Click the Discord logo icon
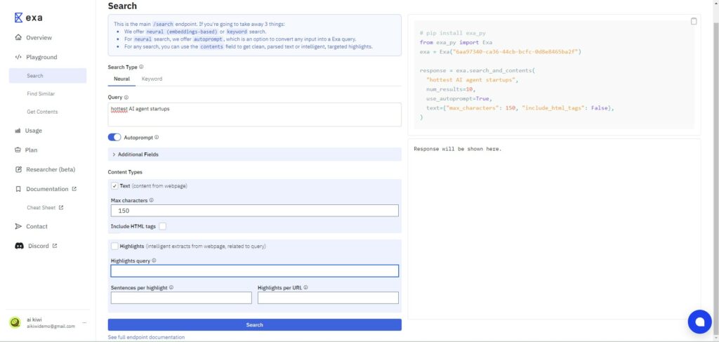This screenshot has height=342, width=719. tap(19, 246)
